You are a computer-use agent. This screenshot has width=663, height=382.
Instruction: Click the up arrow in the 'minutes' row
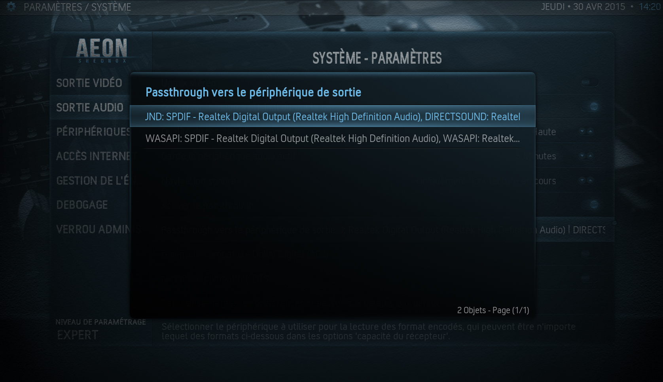pyautogui.click(x=590, y=156)
